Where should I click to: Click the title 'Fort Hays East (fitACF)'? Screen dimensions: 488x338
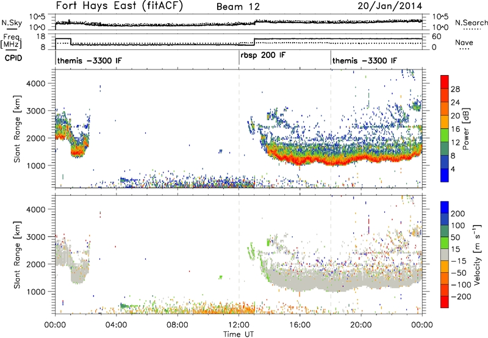coord(119,6)
